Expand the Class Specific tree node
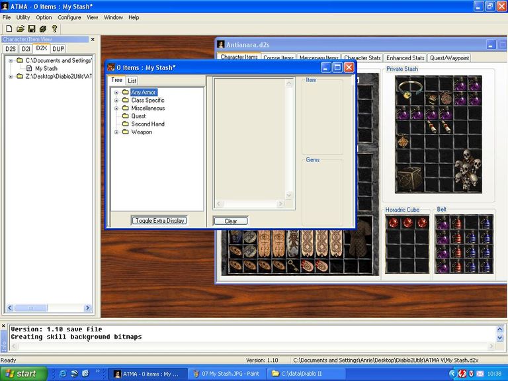Image resolution: width=508 pixels, height=381 pixels. [x=116, y=101]
